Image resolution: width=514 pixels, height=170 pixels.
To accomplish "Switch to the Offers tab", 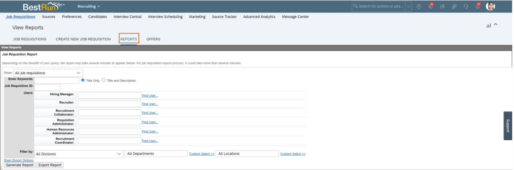I will click(x=153, y=39).
